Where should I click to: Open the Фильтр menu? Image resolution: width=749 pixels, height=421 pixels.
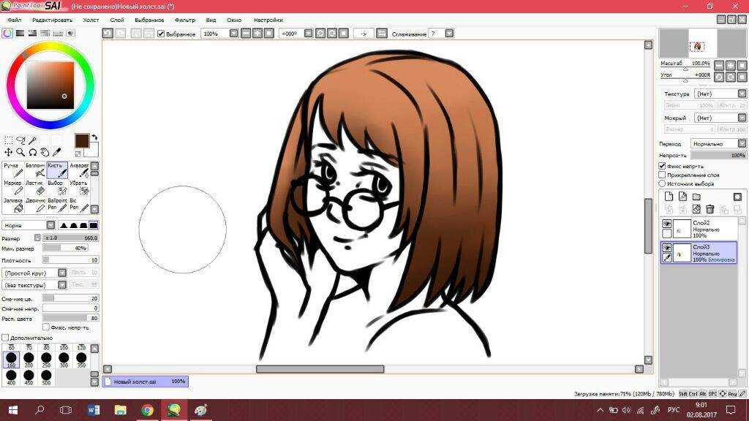tap(184, 20)
